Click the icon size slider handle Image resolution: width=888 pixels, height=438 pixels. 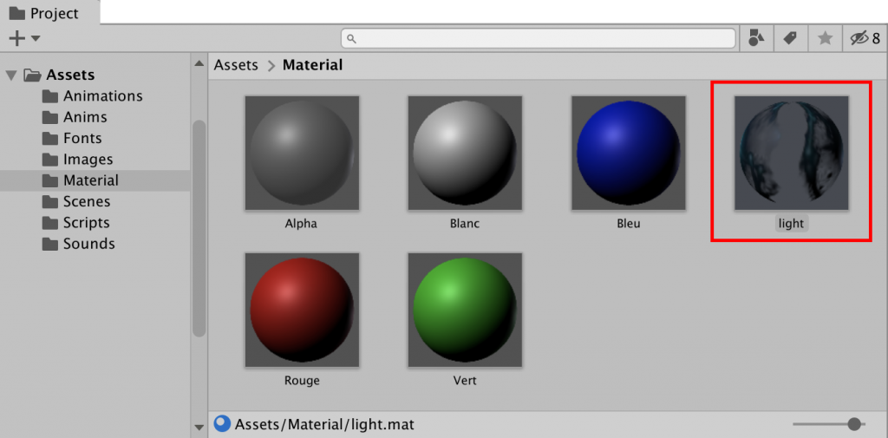point(854,424)
